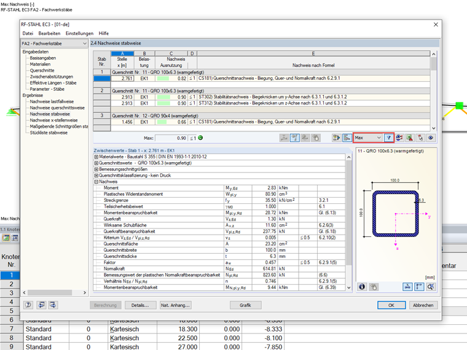The height and width of the screenshot is (350, 467).
Task: Open Nachweise x-stellenweise results
Action: pos(53,120)
